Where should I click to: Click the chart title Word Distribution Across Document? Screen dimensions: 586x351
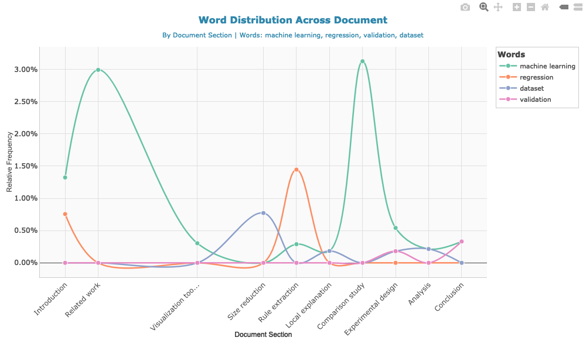292,20
